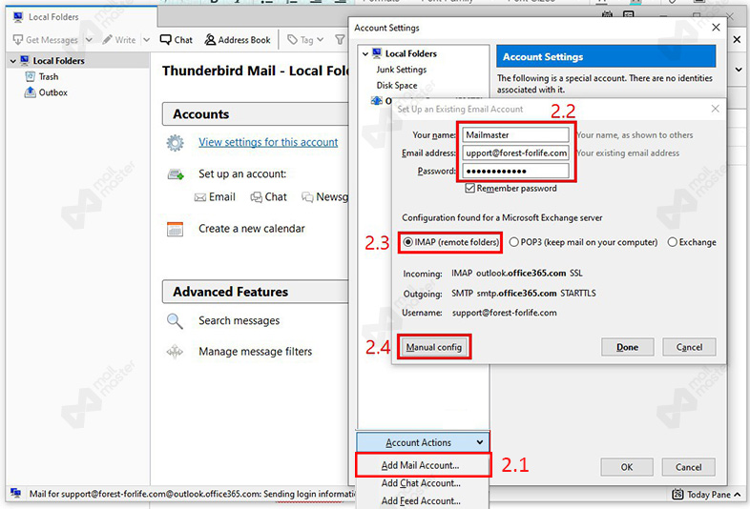750x509 pixels.
Task: Cancel the Set Up Email Account dialog
Action: coord(689,348)
